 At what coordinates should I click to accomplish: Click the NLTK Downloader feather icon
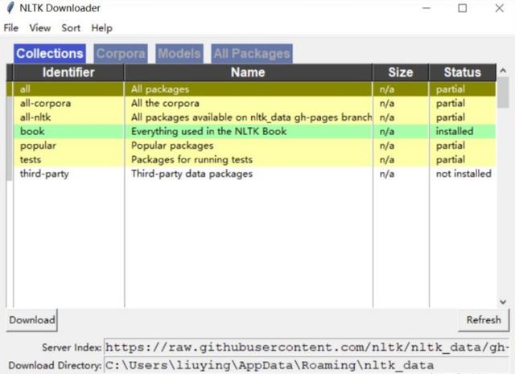pyautogui.click(x=10, y=8)
